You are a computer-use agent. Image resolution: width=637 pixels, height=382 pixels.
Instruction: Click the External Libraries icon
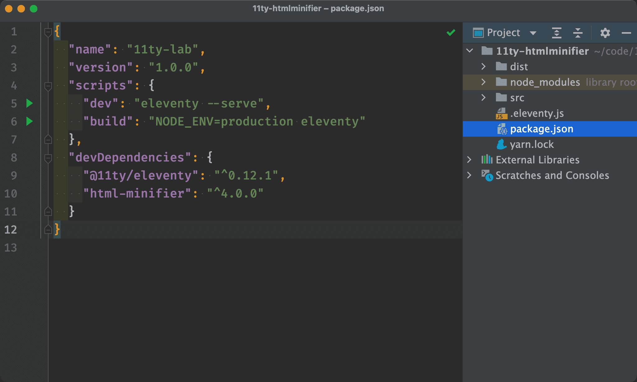[x=487, y=160]
